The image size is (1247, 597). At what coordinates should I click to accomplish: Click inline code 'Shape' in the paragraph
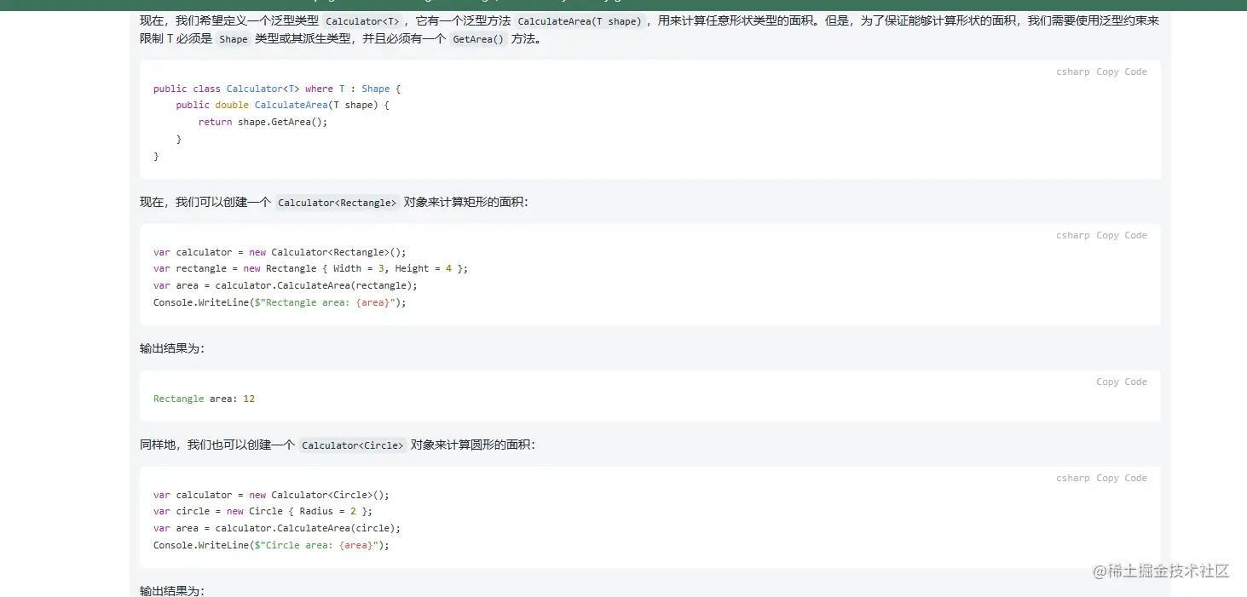pos(234,39)
